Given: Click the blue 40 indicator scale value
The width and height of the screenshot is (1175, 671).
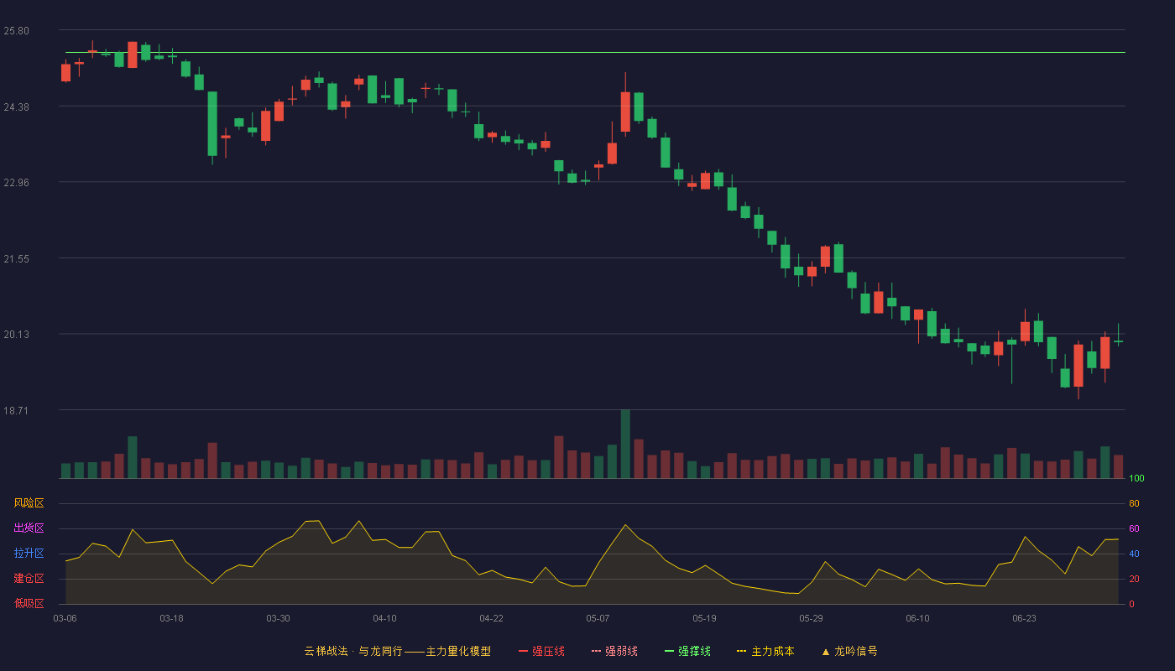Looking at the screenshot, I should tap(1134, 554).
